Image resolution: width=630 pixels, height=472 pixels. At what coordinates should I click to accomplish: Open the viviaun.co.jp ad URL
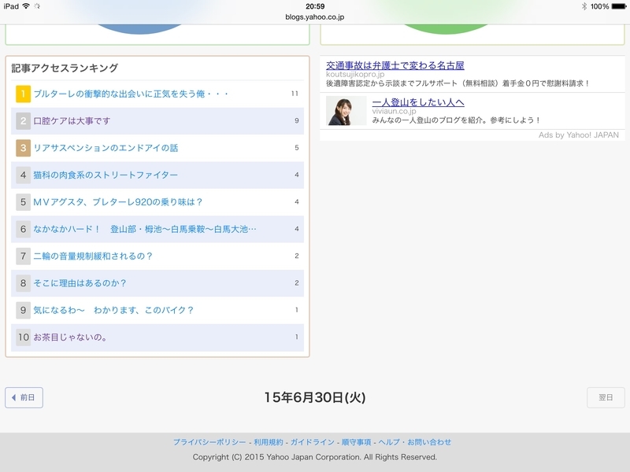click(394, 111)
